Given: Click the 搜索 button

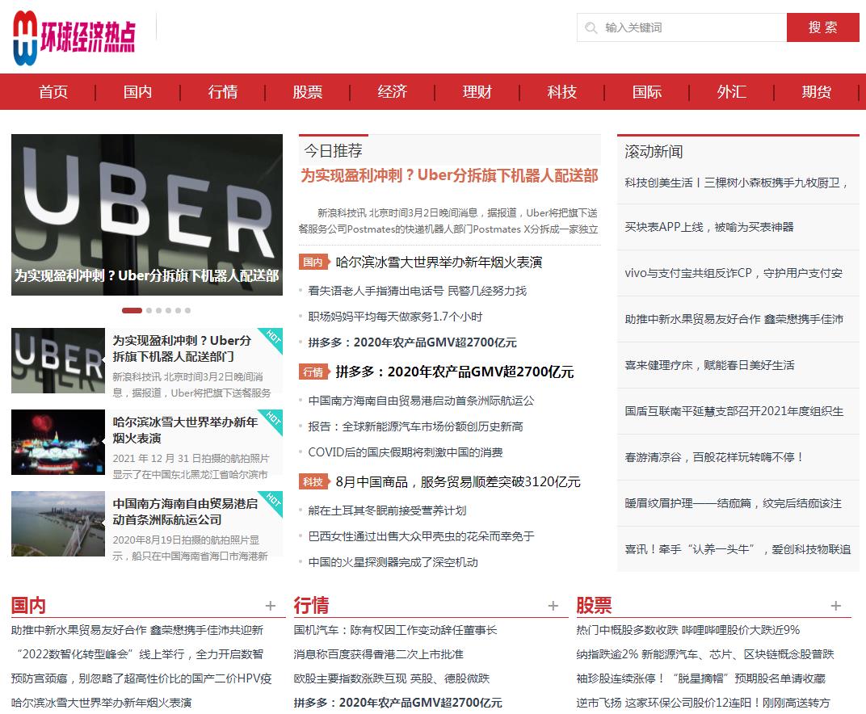Looking at the screenshot, I should pos(823,27).
